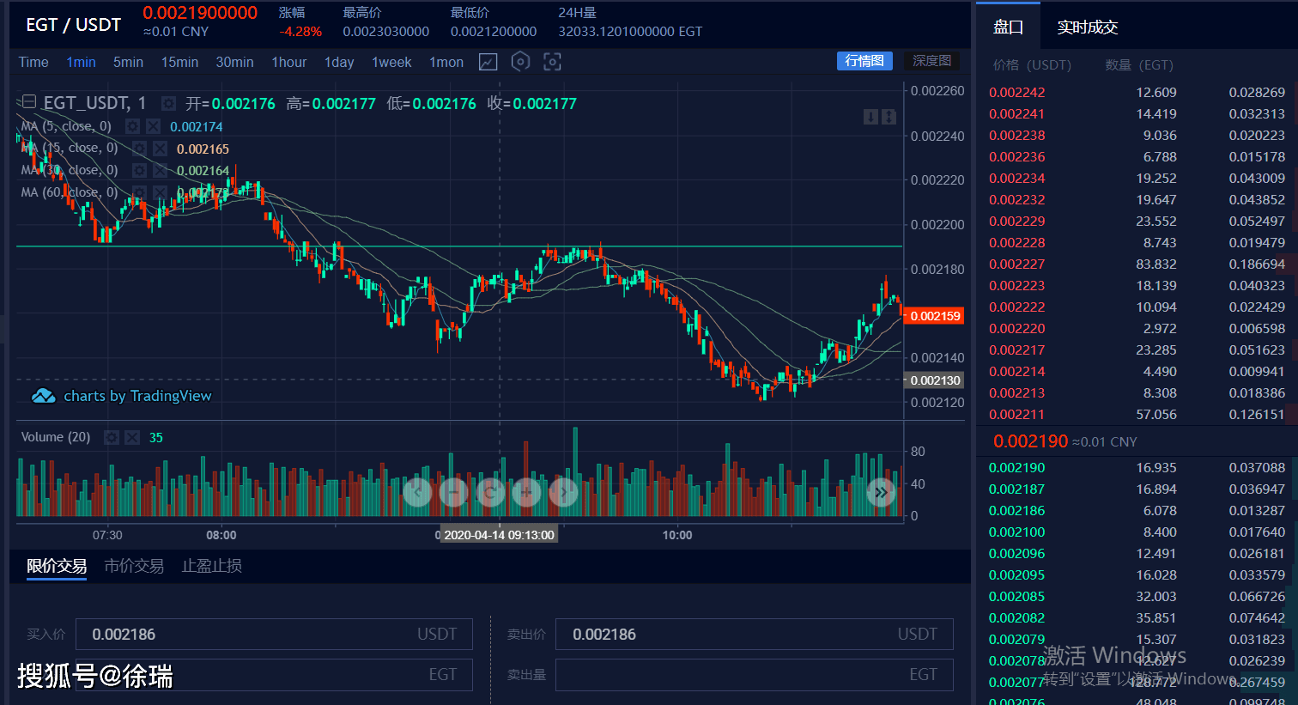Open MA (15, close, 0) settings gear

[x=140, y=149]
